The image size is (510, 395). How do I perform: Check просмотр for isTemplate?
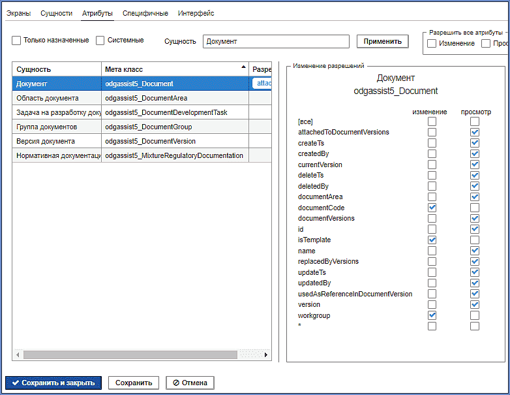pyautogui.click(x=475, y=240)
